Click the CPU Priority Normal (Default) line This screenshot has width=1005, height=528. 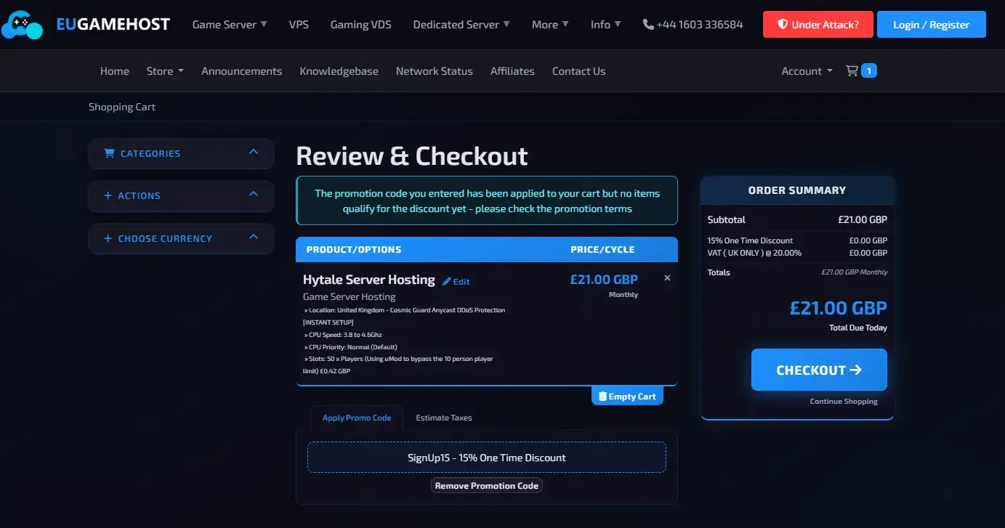pos(350,346)
